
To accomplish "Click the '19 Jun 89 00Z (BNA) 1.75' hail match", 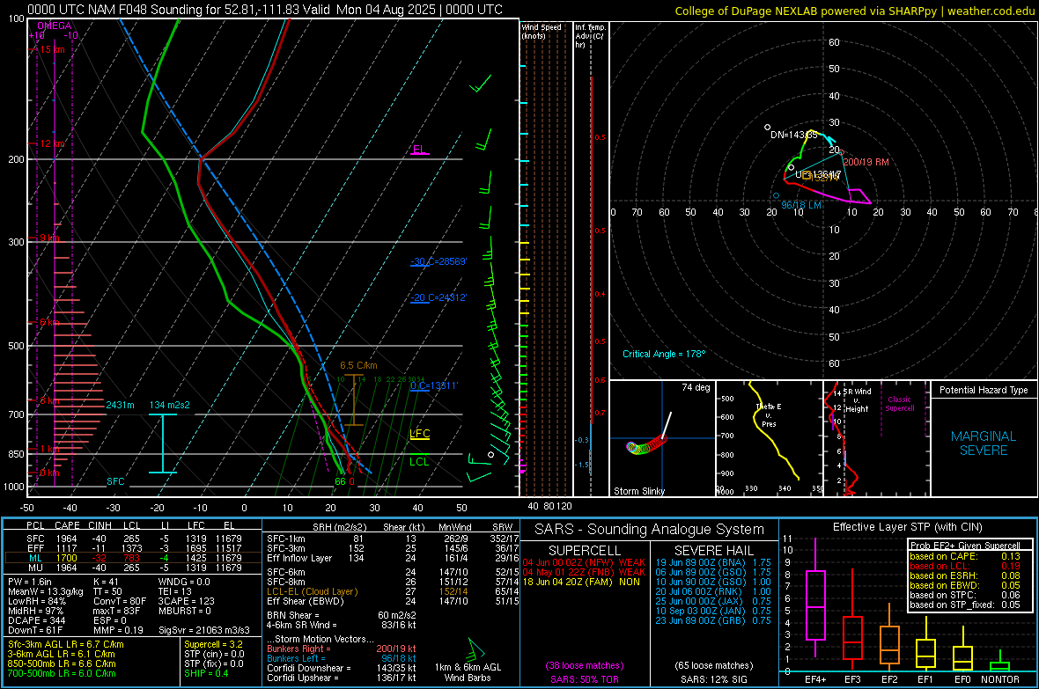I will click(713, 562).
